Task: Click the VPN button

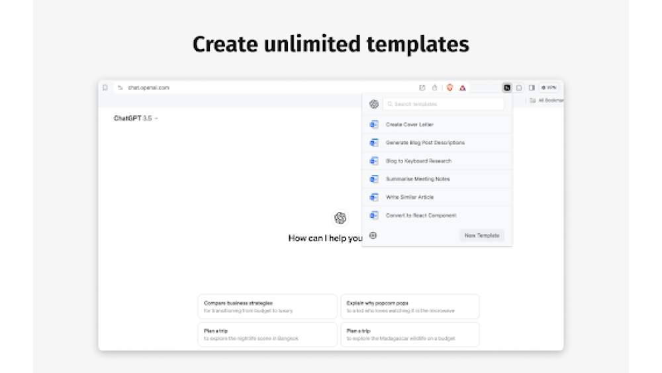Action: (549, 87)
